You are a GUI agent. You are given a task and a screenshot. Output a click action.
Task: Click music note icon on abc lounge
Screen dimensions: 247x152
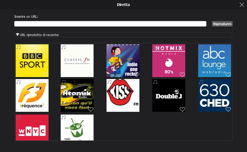point(201,47)
